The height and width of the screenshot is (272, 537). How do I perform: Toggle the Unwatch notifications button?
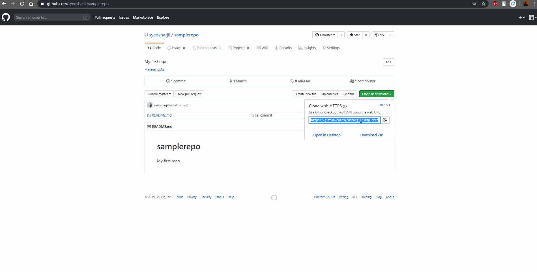(x=325, y=35)
